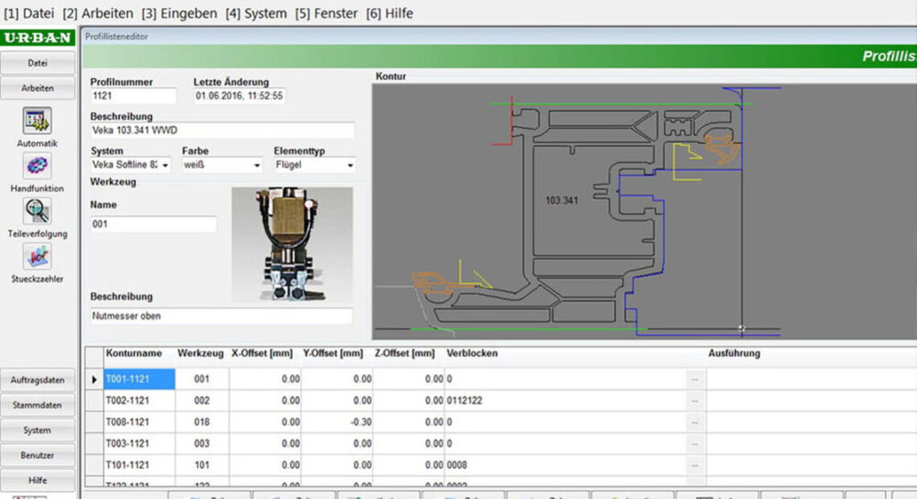Click the Stammdaten sidebar button
Screen dimensions: 917x499
(38, 405)
